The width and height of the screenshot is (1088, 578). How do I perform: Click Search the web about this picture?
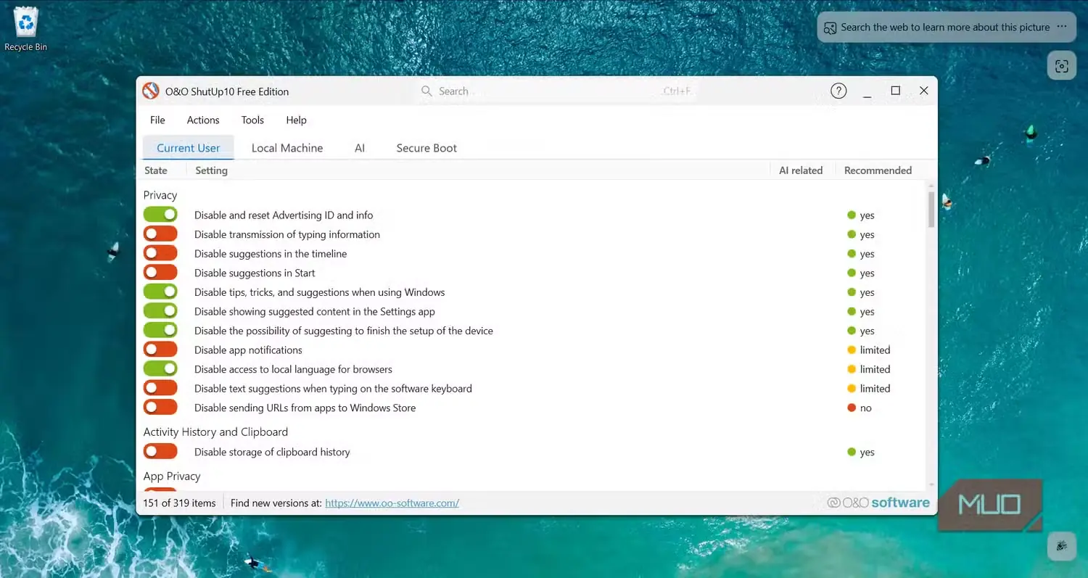coord(945,27)
